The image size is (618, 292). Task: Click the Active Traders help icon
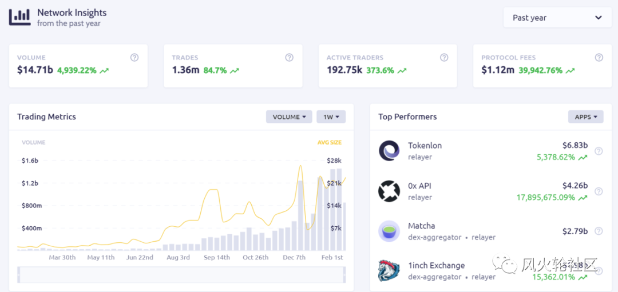(444, 58)
